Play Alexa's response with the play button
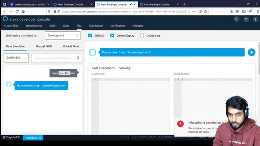 [251, 52]
